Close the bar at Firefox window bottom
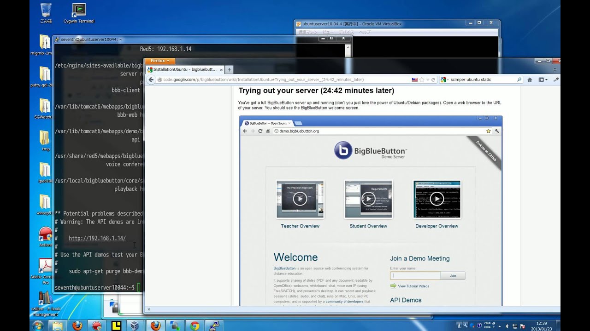Image resolution: width=590 pixels, height=331 pixels. tap(148, 309)
